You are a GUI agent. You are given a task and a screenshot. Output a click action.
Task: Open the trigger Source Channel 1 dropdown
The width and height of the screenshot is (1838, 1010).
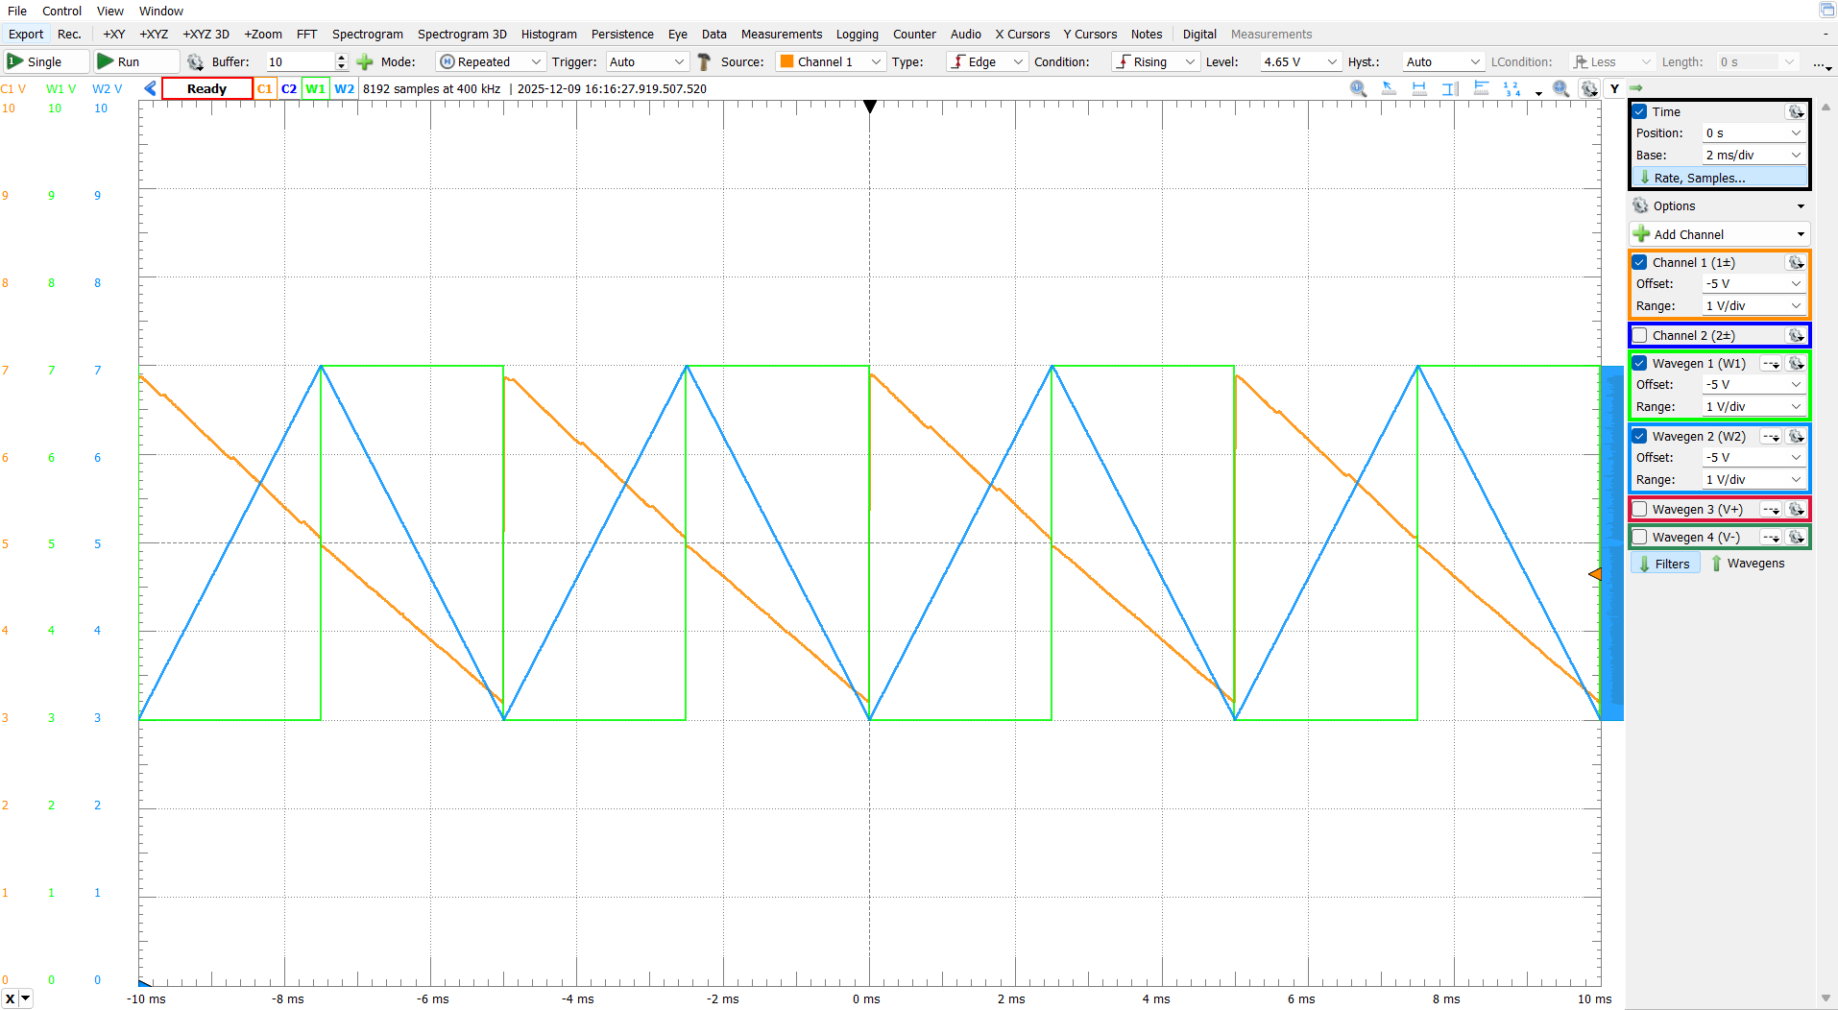[x=830, y=62]
